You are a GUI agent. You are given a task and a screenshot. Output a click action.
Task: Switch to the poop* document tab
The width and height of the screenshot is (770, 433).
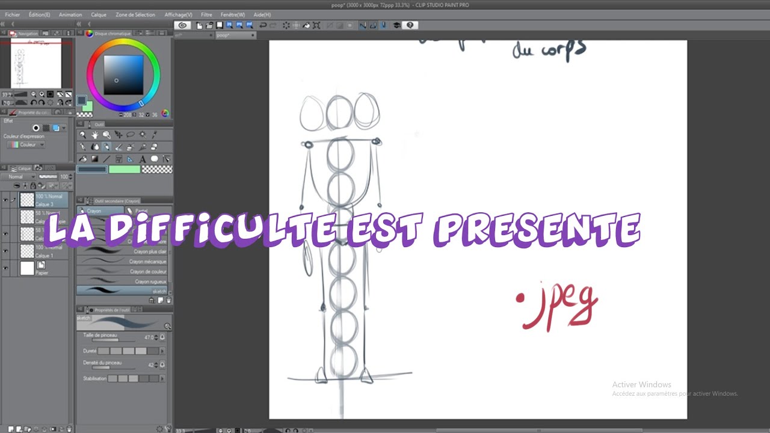(x=235, y=35)
